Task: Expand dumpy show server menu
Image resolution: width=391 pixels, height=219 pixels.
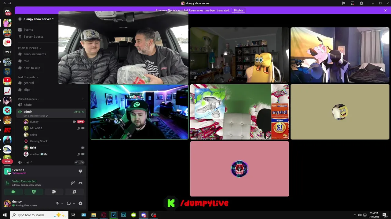Action: point(36,19)
